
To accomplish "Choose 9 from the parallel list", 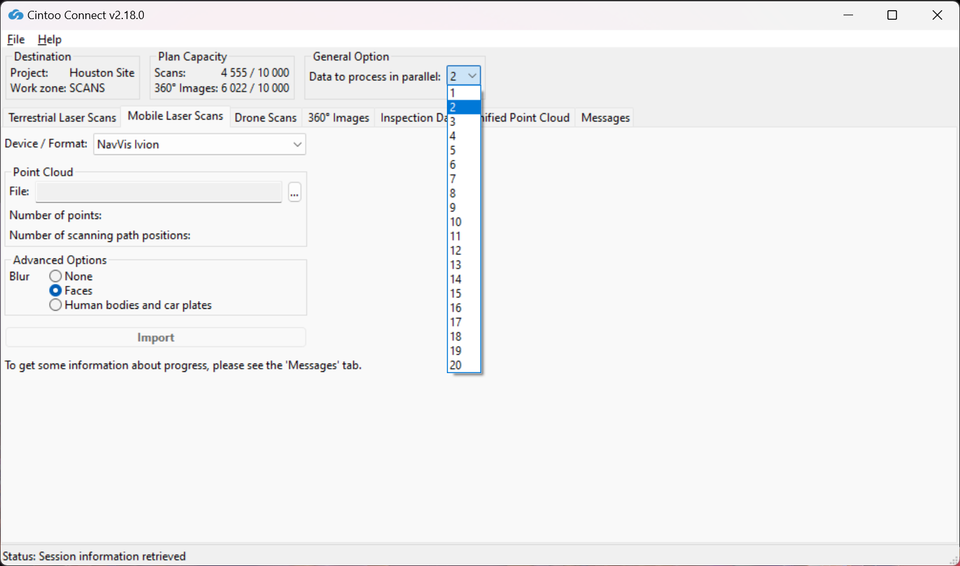I will click(x=464, y=208).
